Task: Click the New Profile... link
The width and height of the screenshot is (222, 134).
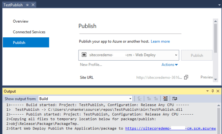Action: click(x=91, y=65)
